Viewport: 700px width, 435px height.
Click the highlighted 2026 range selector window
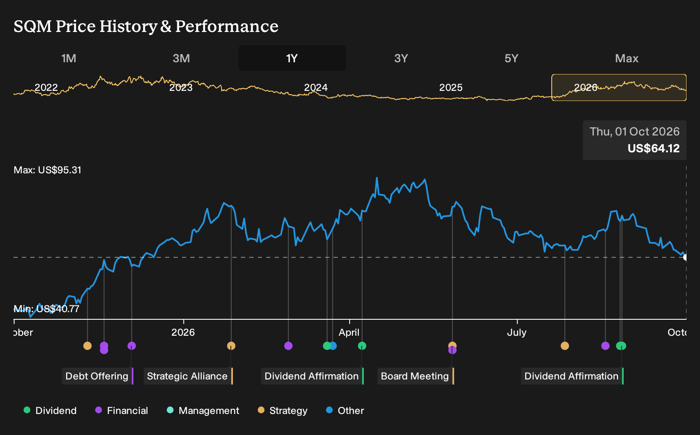tap(619, 88)
